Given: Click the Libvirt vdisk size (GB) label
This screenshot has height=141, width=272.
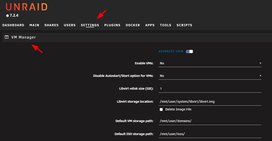Looking at the screenshot, I should (136, 89).
